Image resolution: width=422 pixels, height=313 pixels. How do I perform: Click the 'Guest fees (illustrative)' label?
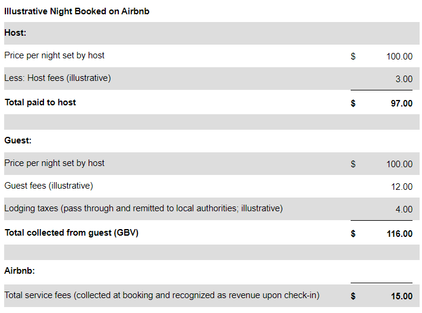49,186
